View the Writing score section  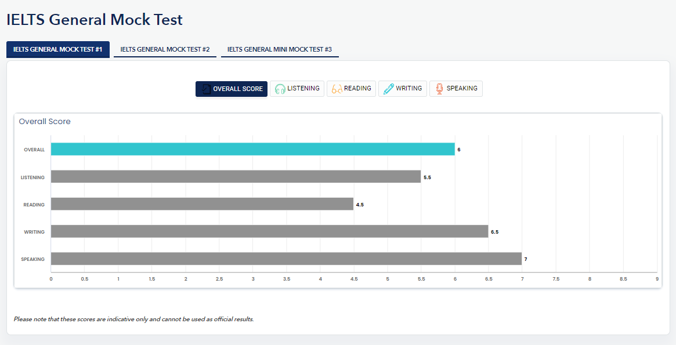pos(403,89)
